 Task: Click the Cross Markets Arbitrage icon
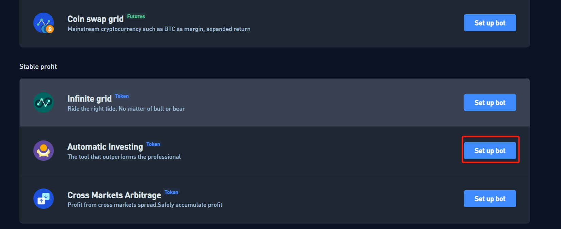pyautogui.click(x=44, y=199)
